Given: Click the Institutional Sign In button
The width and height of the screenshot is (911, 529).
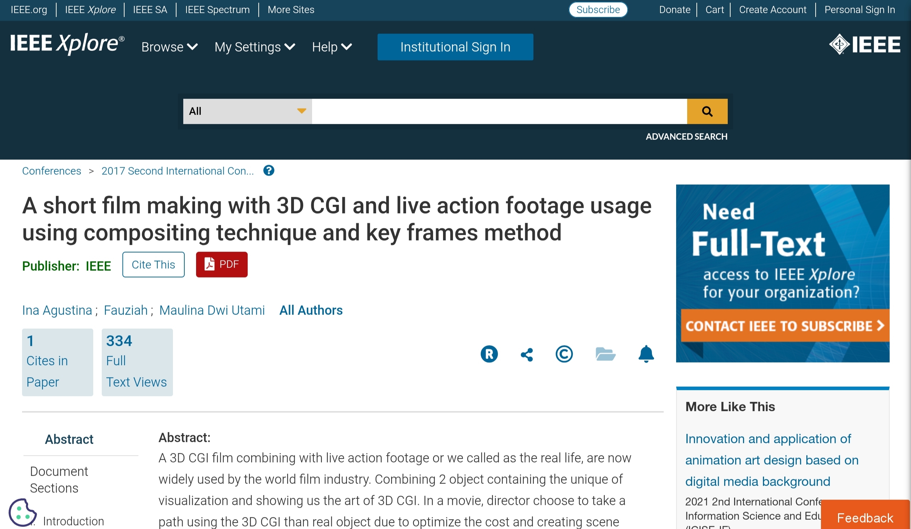Looking at the screenshot, I should (x=455, y=47).
